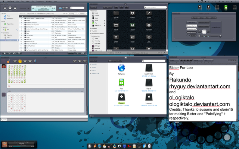Open iTunes Store in sidebar
Screen dimensions: 239x149
(9, 24)
